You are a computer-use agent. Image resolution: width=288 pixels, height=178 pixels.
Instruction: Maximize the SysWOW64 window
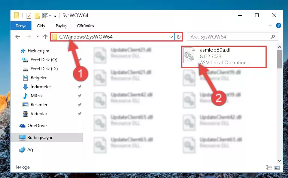pyautogui.click(x=257, y=15)
